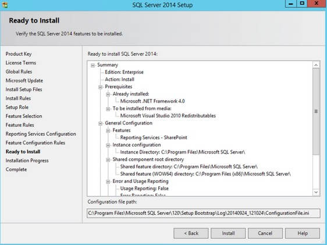Select License Terms step in sidebar

[21, 63]
